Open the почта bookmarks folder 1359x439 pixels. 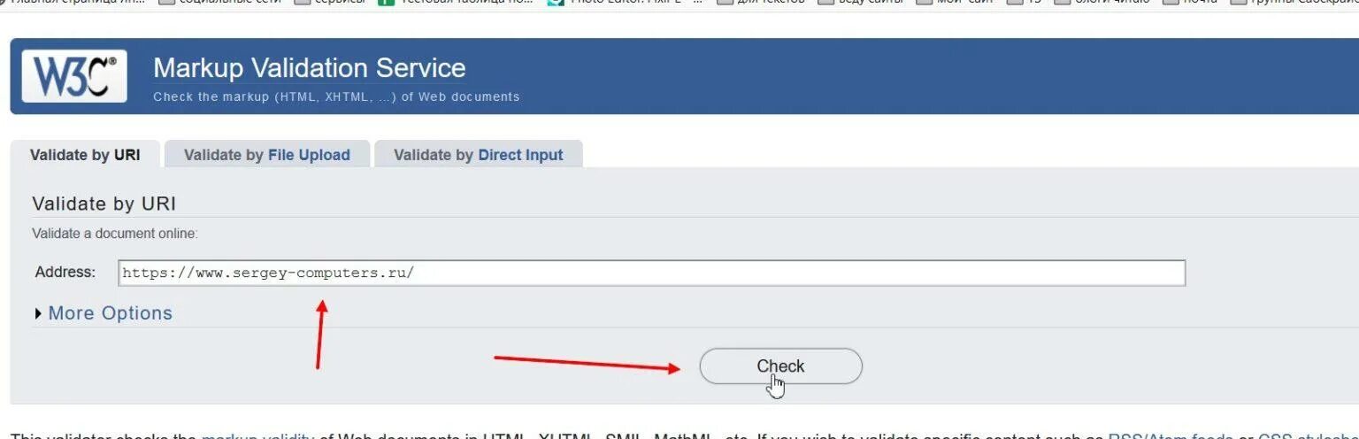point(1190,3)
